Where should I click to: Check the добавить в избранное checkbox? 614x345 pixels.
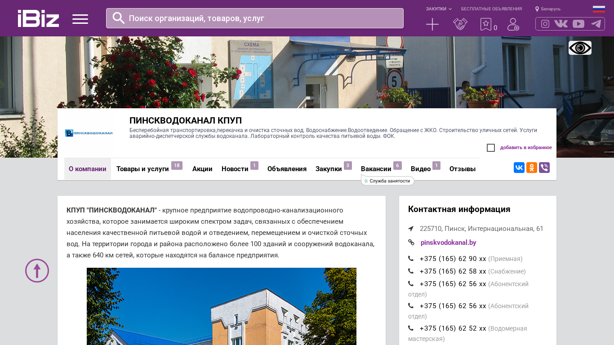(491, 148)
